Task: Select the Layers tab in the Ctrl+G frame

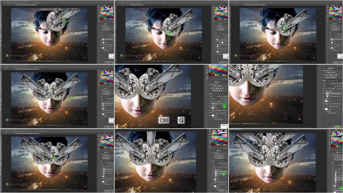Action: (x=211, y=94)
